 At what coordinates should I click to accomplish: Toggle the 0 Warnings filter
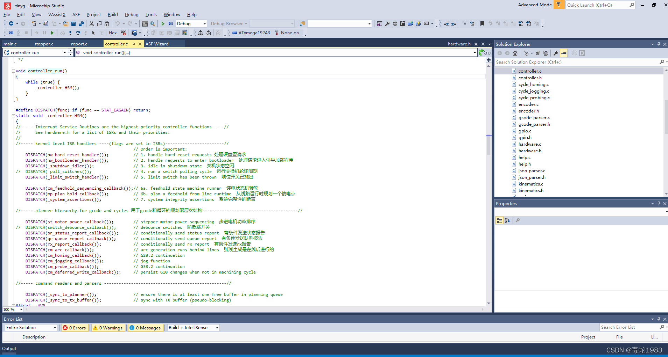108,328
